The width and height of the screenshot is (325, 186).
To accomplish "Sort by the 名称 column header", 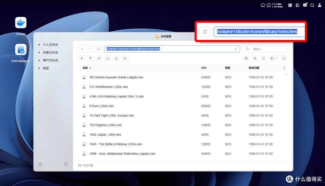I will click(85, 68).
